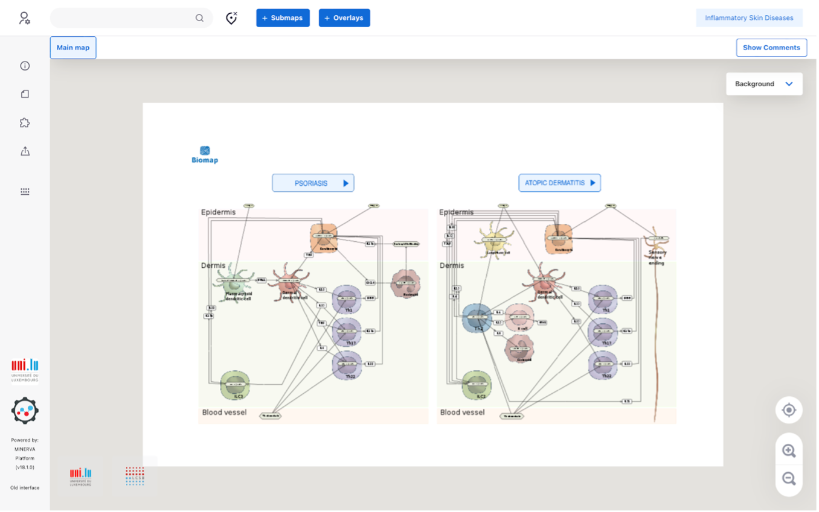Viewport: 819px width, 512px height.
Task: Open the info panel icon
Action: pos(25,66)
